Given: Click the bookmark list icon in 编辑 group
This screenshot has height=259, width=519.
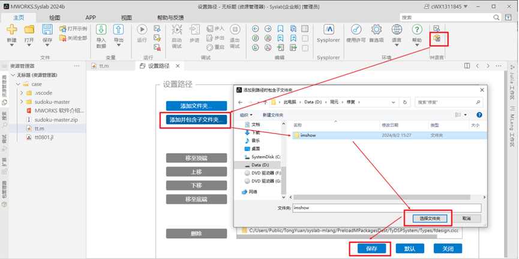Looking at the screenshot, I should (305, 29).
